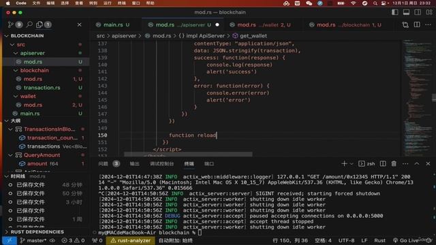This screenshot has height=245, width=436.
Task: Customize layout icon in title bar
Action: tap(429, 12)
